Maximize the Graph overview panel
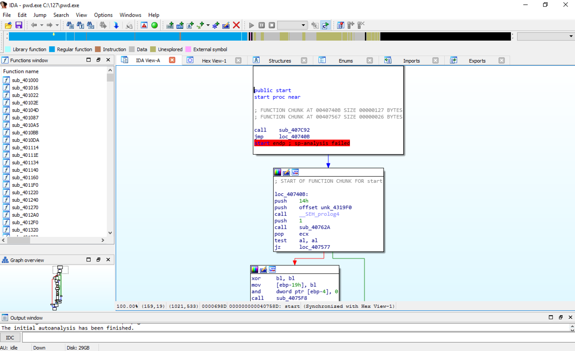The width and height of the screenshot is (575, 351). [89, 260]
